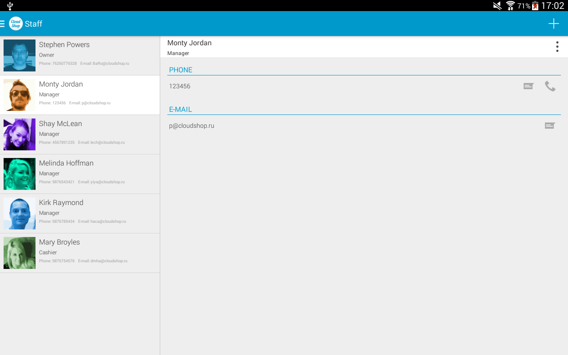This screenshot has width=568, height=355.
Task: Send email message to p@cloudshop.ru
Action: tap(550, 126)
